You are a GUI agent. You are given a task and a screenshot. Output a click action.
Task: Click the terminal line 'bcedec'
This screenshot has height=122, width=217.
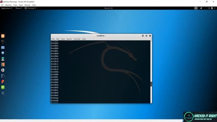pyautogui.click(x=55, y=90)
